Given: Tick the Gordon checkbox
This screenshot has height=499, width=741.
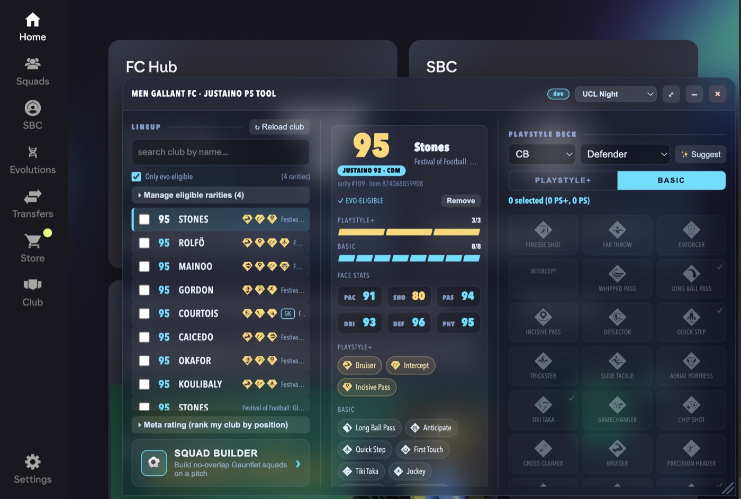Looking at the screenshot, I should tap(144, 290).
